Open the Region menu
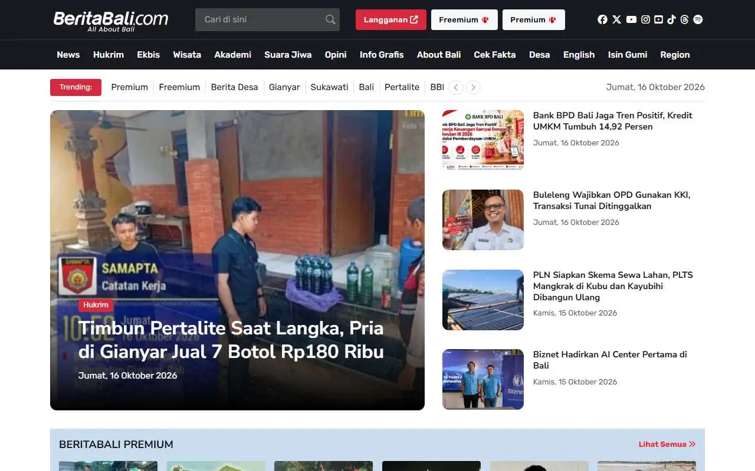Image resolution: width=755 pixels, height=471 pixels. (x=675, y=55)
